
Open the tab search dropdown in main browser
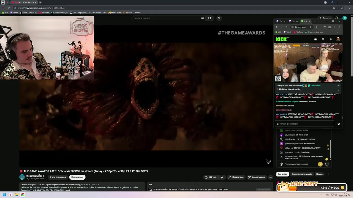tap(7, 2)
